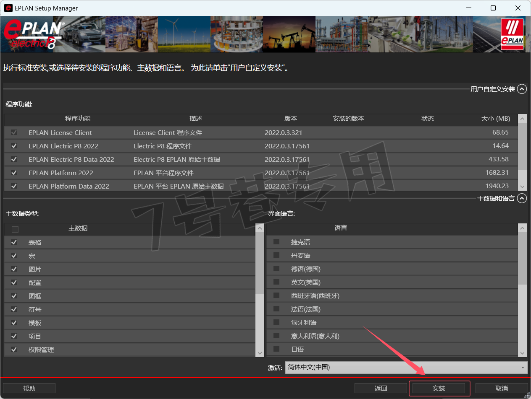Image resolution: width=531 pixels, height=399 pixels.
Task: Uncheck the 模板 master data checkbox
Action: click(x=14, y=323)
